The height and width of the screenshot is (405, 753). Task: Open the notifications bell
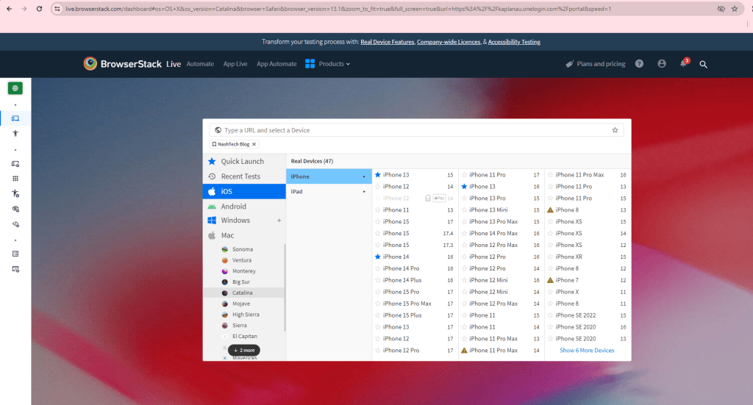click(683, 64)
